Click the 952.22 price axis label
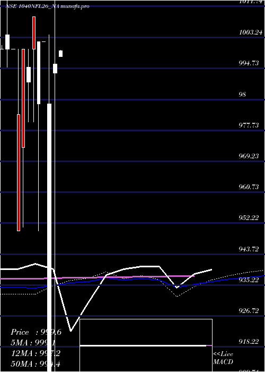This screenshot has width=265, height=372. (249, 217)
